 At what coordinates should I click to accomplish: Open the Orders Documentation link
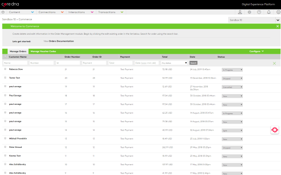[x=61, y=41]
